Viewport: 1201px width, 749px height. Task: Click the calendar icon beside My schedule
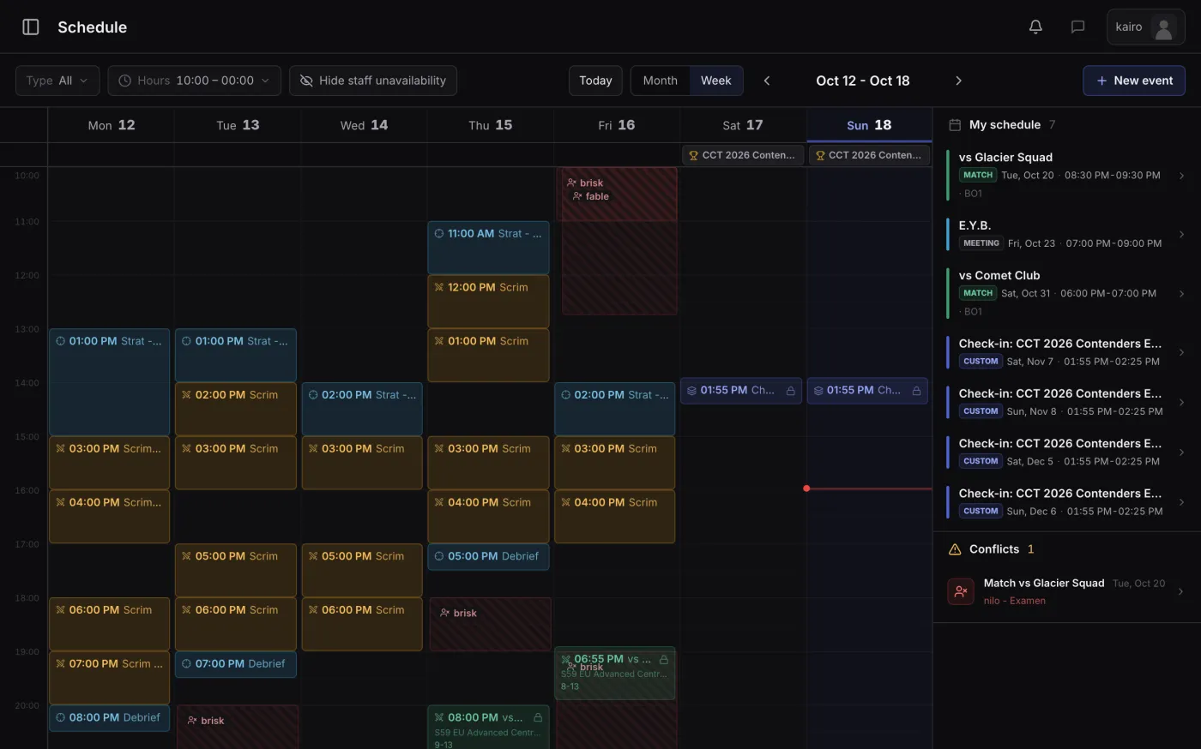pos(954,125)
